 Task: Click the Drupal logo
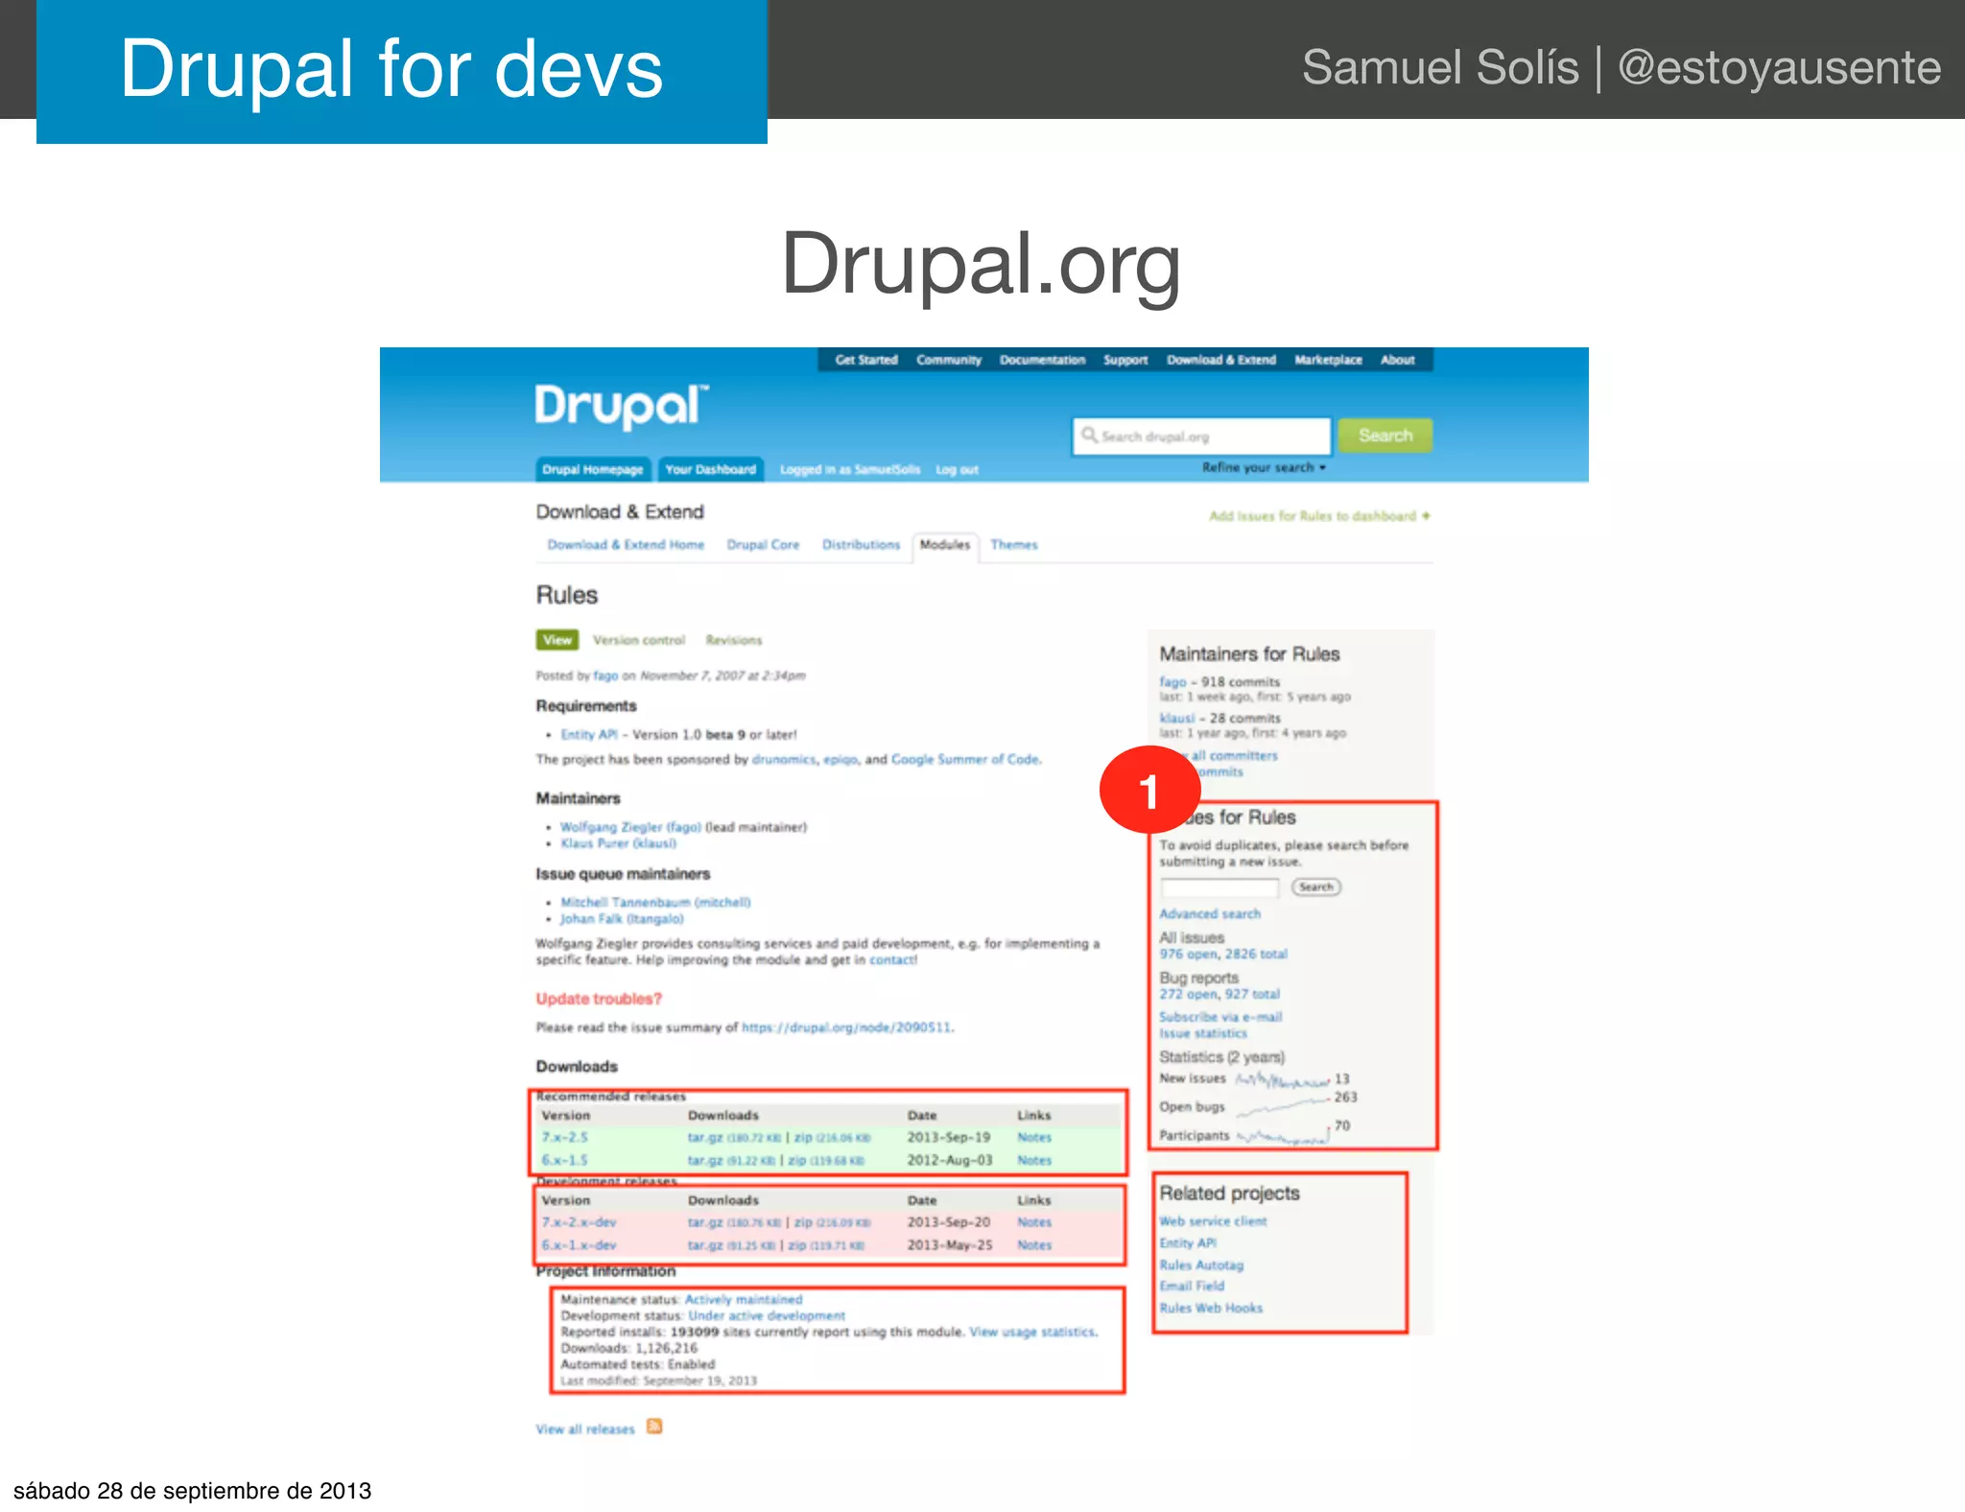[x=622, y=407]
